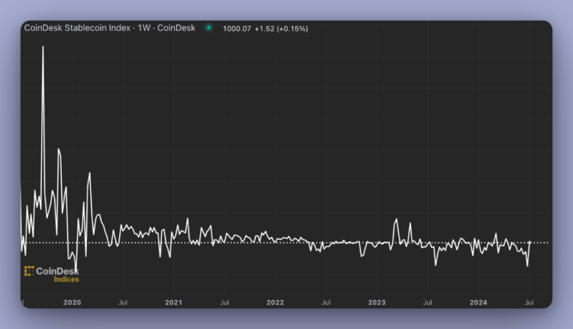Select the 2023 label on time axis
The width and height of the screenshot is (573, 329).
pos(377,303)
